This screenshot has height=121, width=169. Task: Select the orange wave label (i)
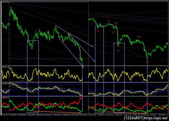click(x=113, y=32)
